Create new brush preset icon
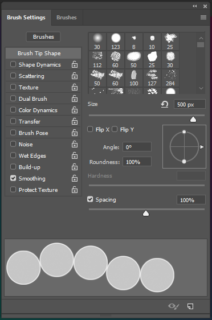212x320 pixels. pyautogui.click(x=190, y=306)
